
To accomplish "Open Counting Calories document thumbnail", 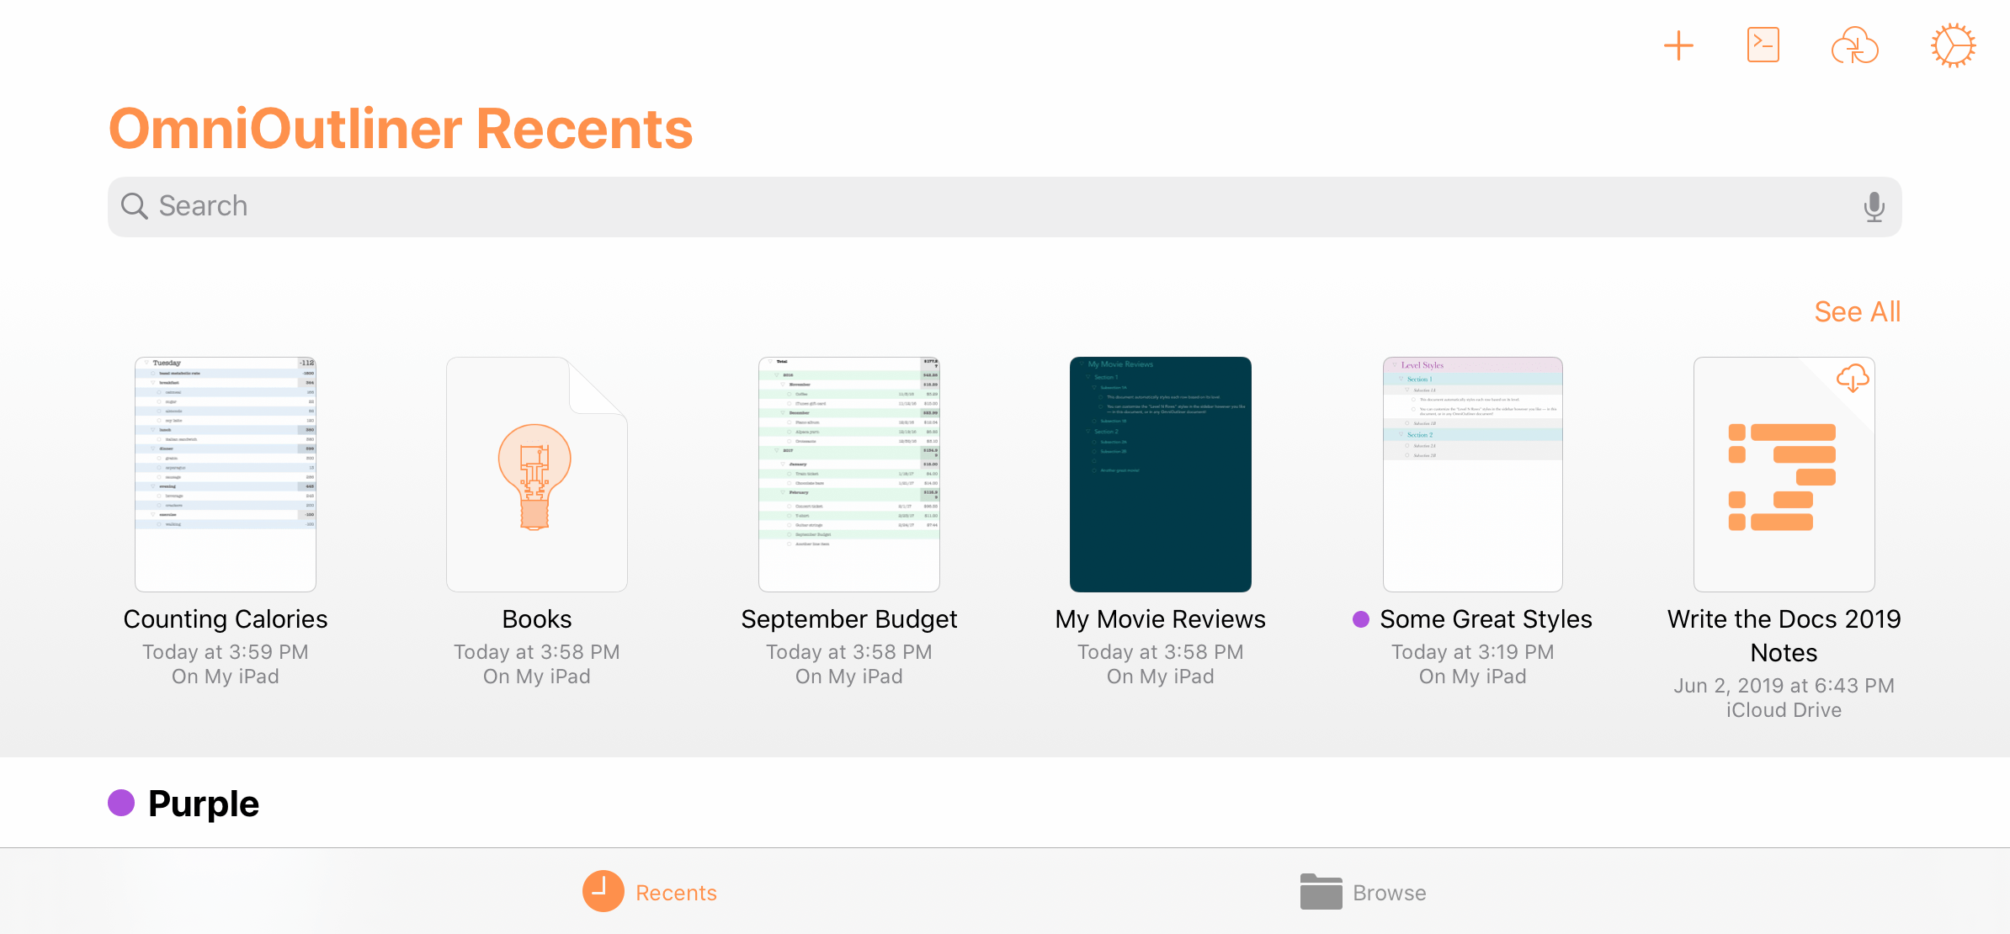I will tap(226, 474).
